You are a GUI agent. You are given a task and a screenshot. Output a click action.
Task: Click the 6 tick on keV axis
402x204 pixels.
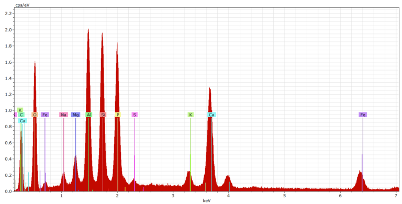point(340,196)
